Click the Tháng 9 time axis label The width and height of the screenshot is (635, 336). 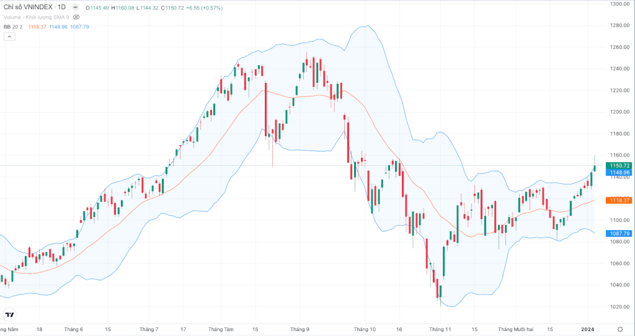click(300, 330)
